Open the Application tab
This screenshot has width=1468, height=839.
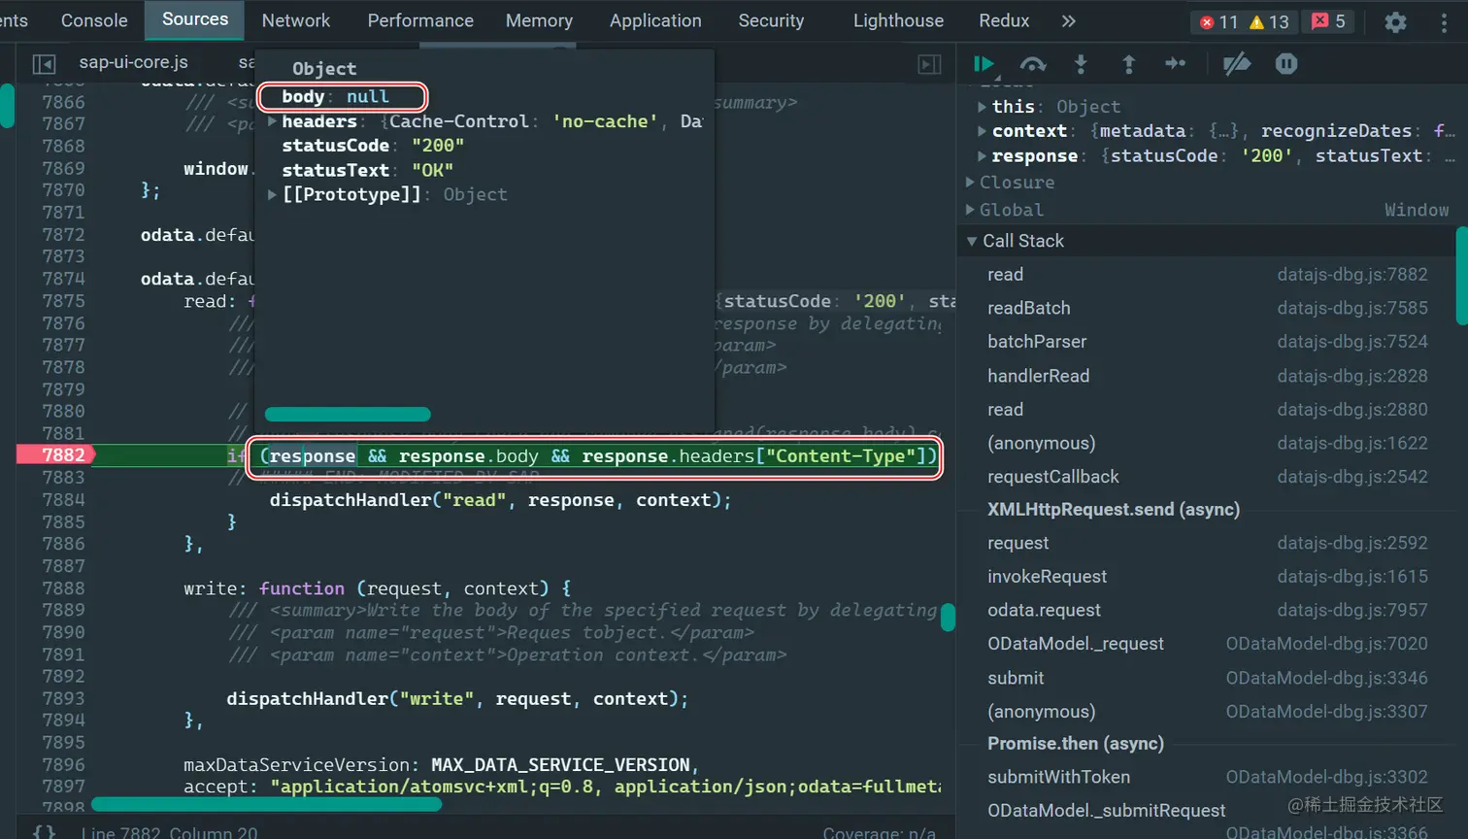pos(655,20)
